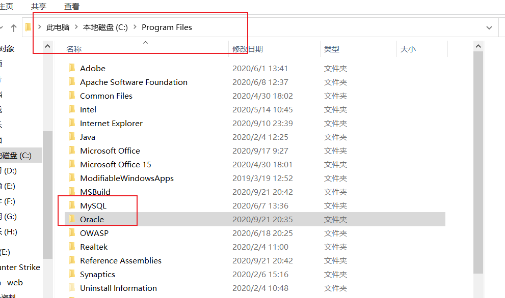The width and height of the screenshot is (505, 298).
Task: Open the 主页 ribbon tab
Action: [6, 7]
